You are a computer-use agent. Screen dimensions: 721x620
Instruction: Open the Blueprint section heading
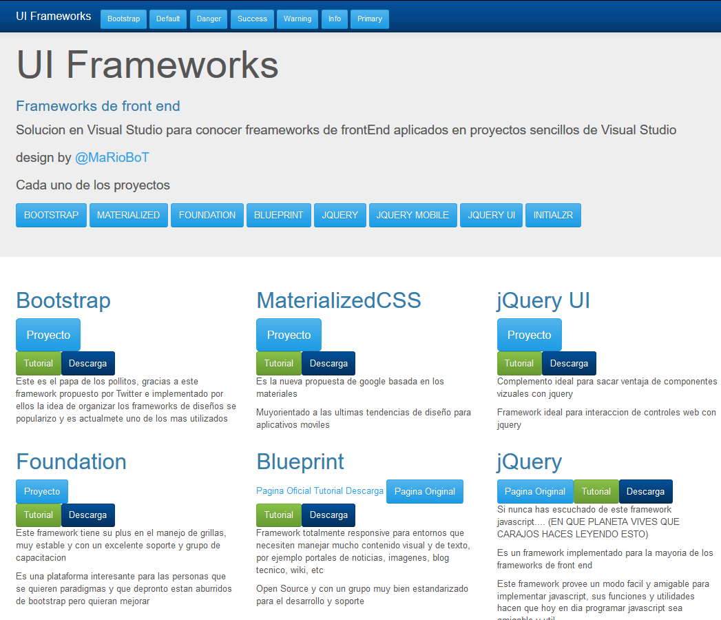click(x=300, y=462)
